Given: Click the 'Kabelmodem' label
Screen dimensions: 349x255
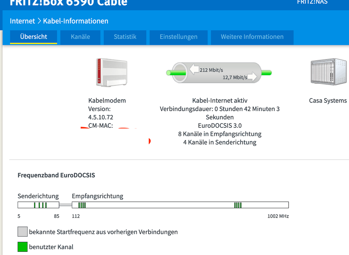Looking at the screenshot, I should coord(107,101).
